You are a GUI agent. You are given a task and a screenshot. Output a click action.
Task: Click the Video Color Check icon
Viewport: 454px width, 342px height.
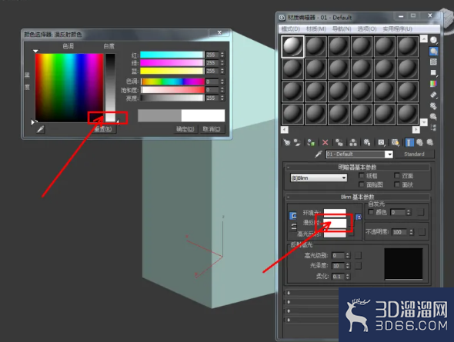tap(433, 84)
